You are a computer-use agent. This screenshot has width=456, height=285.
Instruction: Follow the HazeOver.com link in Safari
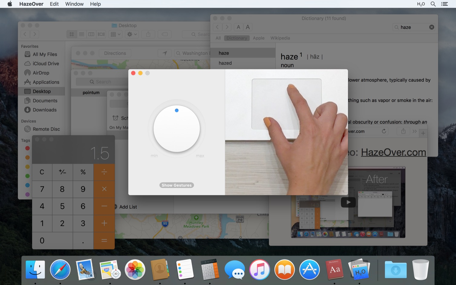(393, 152)
